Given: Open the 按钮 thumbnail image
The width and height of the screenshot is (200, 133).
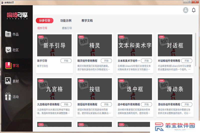Looking at the screenshot, I should (95, 89).
